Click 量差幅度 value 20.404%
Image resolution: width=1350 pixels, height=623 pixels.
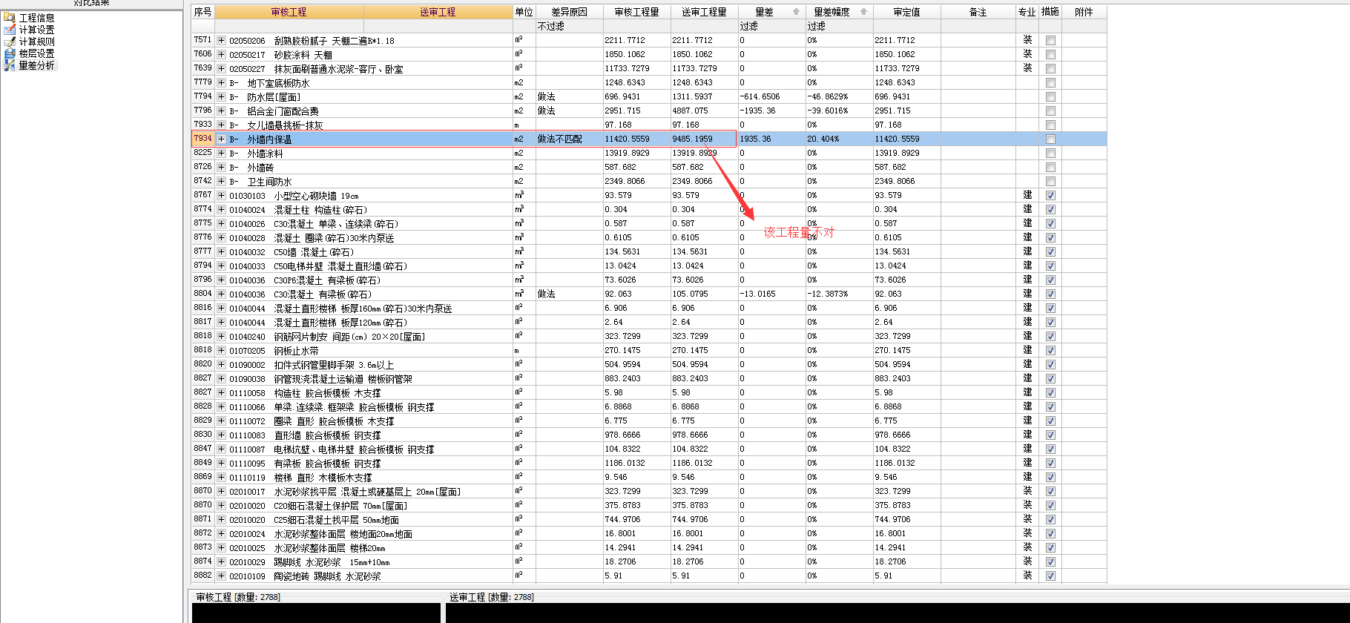tap(839, 139)
